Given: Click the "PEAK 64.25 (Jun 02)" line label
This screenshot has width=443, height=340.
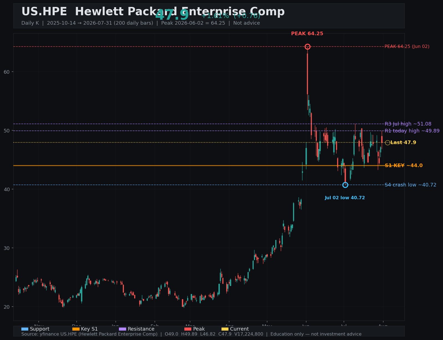Looking at the screenshot, I should pos(407,47).
